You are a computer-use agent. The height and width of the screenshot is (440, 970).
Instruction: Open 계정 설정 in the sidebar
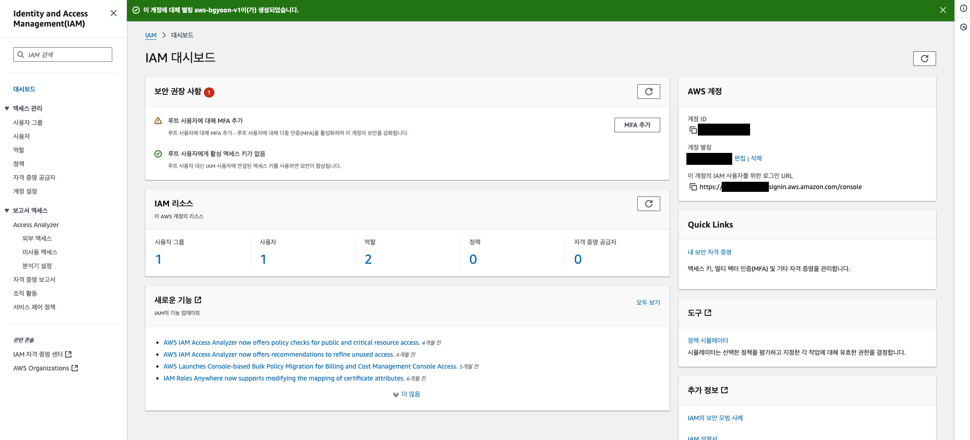pos(25,191)
